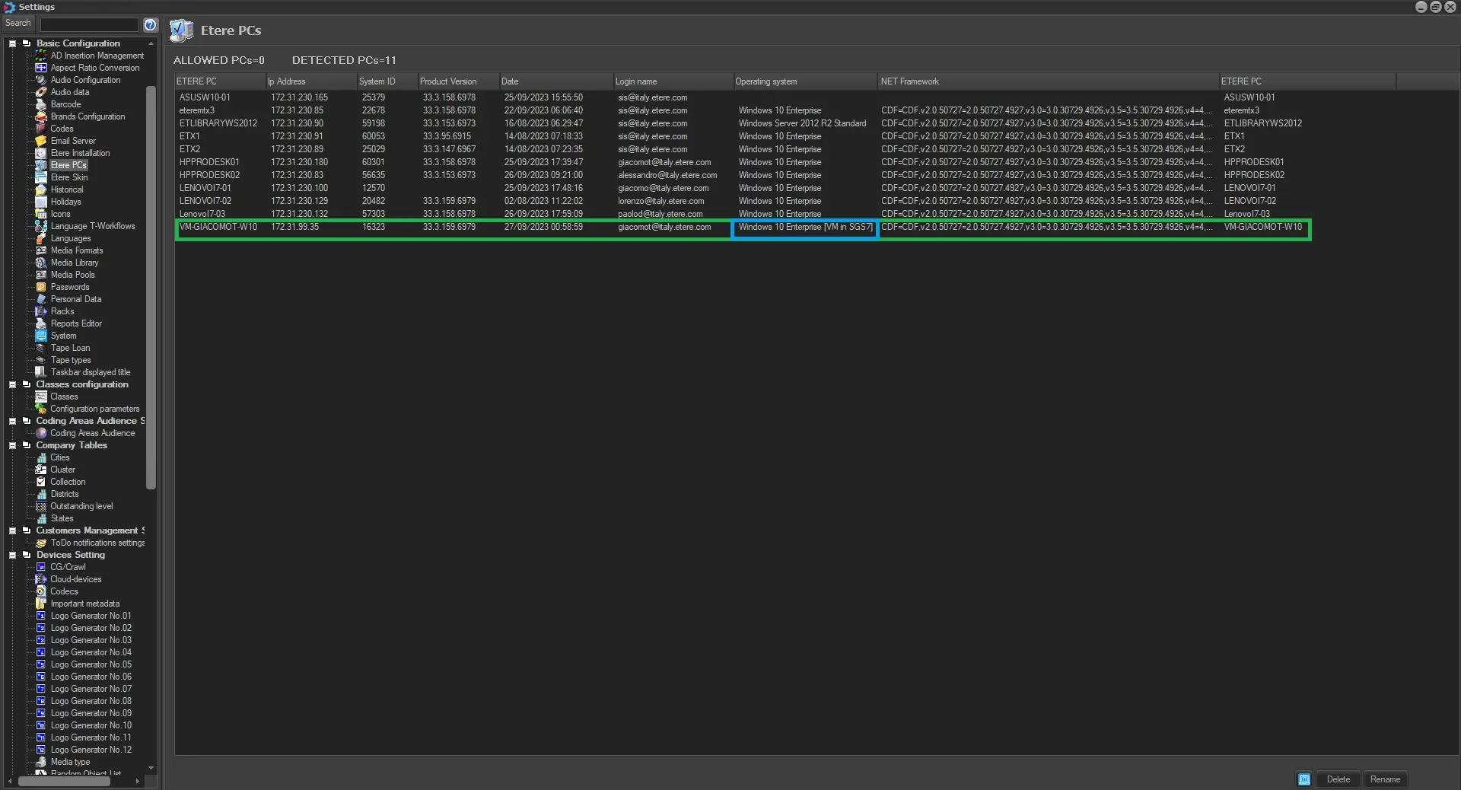Click the Audio Configuration speaker icon

point(41,80)
